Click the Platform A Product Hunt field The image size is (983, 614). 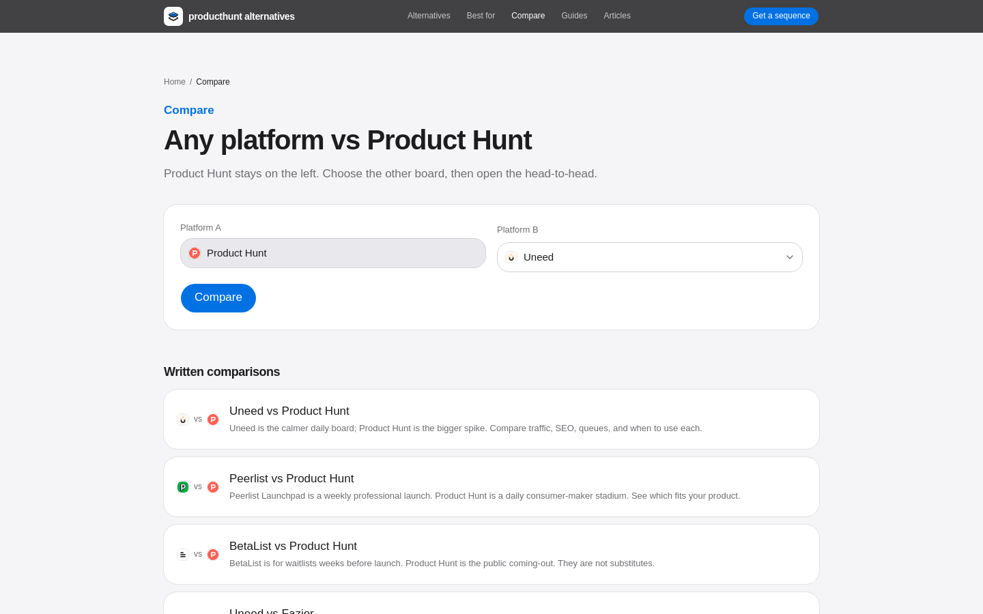point(333,253)
